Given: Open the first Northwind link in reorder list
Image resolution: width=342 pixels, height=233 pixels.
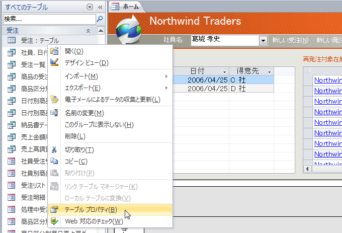Looking at the screenshot, I should [328, 81].
